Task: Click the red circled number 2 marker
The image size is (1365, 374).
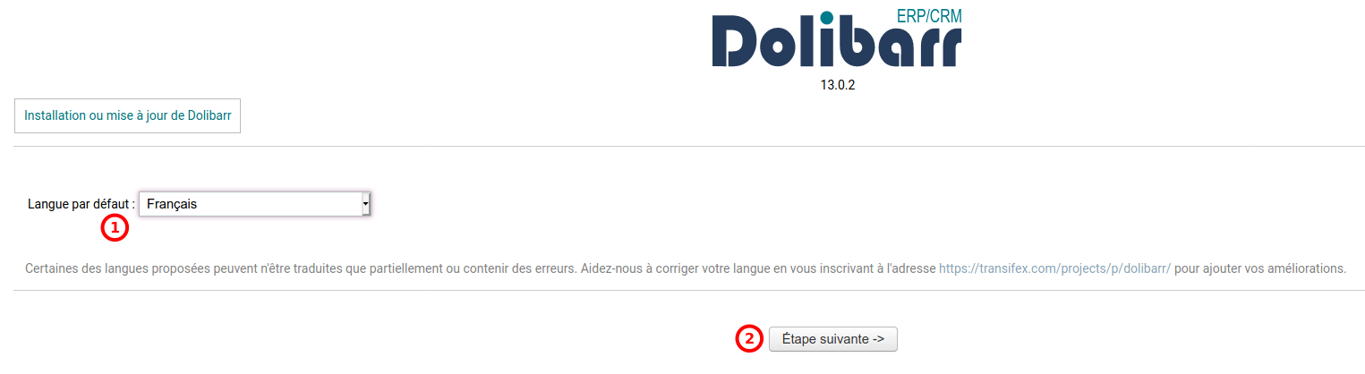Action: (749, 339)
